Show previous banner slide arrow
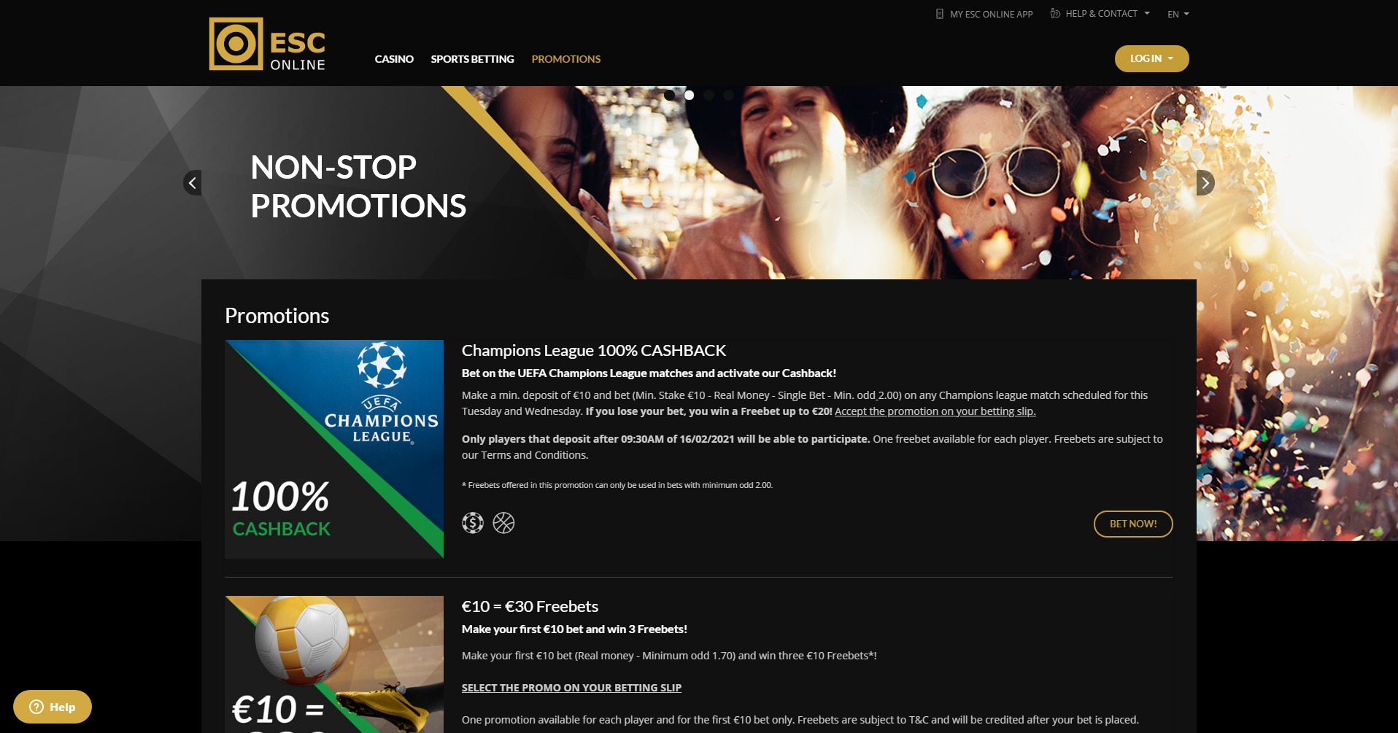The width and height of the screenshot is (1398, 733). [192, 182]
